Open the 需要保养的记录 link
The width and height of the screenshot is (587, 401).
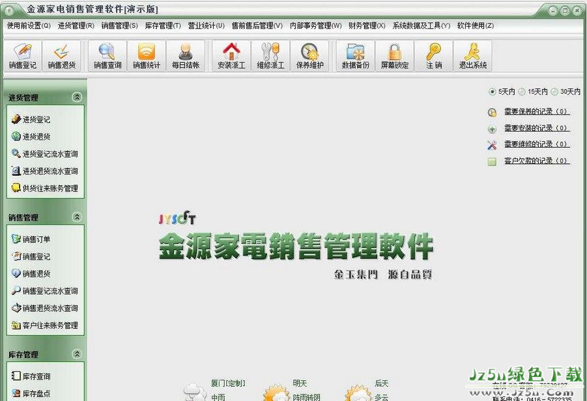(537, 111)
